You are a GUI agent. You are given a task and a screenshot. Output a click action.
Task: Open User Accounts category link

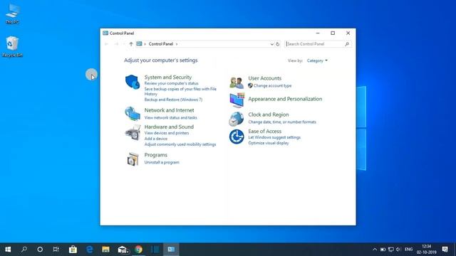pos(264,78)
